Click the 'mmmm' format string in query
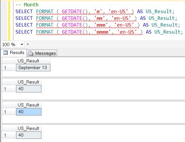This screenshot has height=142, width=185. click(x=102, y=32)
